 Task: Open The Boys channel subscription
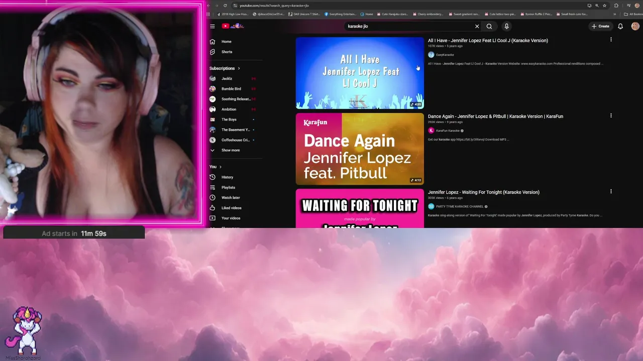pos(233,119)
